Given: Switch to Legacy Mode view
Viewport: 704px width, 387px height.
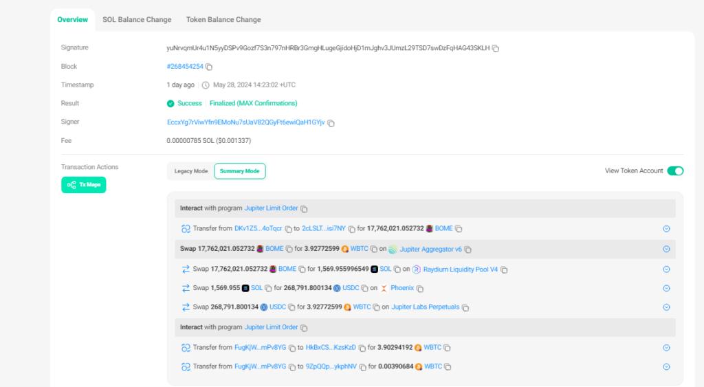Looking at the screenshot, I should (190, 171).
